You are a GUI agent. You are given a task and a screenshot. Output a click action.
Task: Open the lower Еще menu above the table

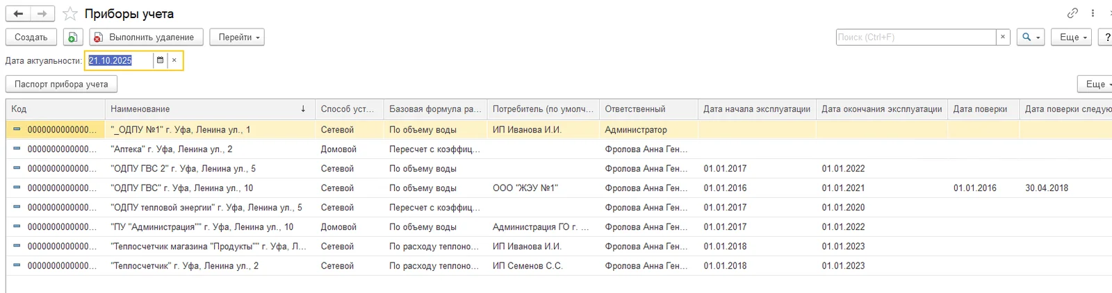(x=1095, y=84)
